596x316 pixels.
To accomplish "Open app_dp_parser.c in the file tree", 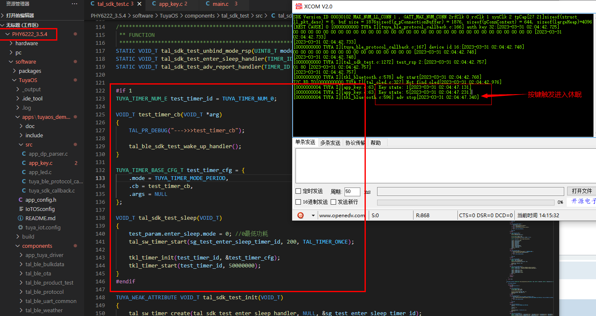I will (48, 154).
